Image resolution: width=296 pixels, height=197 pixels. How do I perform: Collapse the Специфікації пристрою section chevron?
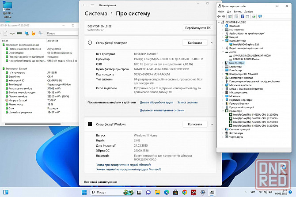click(x=212, y=43)
